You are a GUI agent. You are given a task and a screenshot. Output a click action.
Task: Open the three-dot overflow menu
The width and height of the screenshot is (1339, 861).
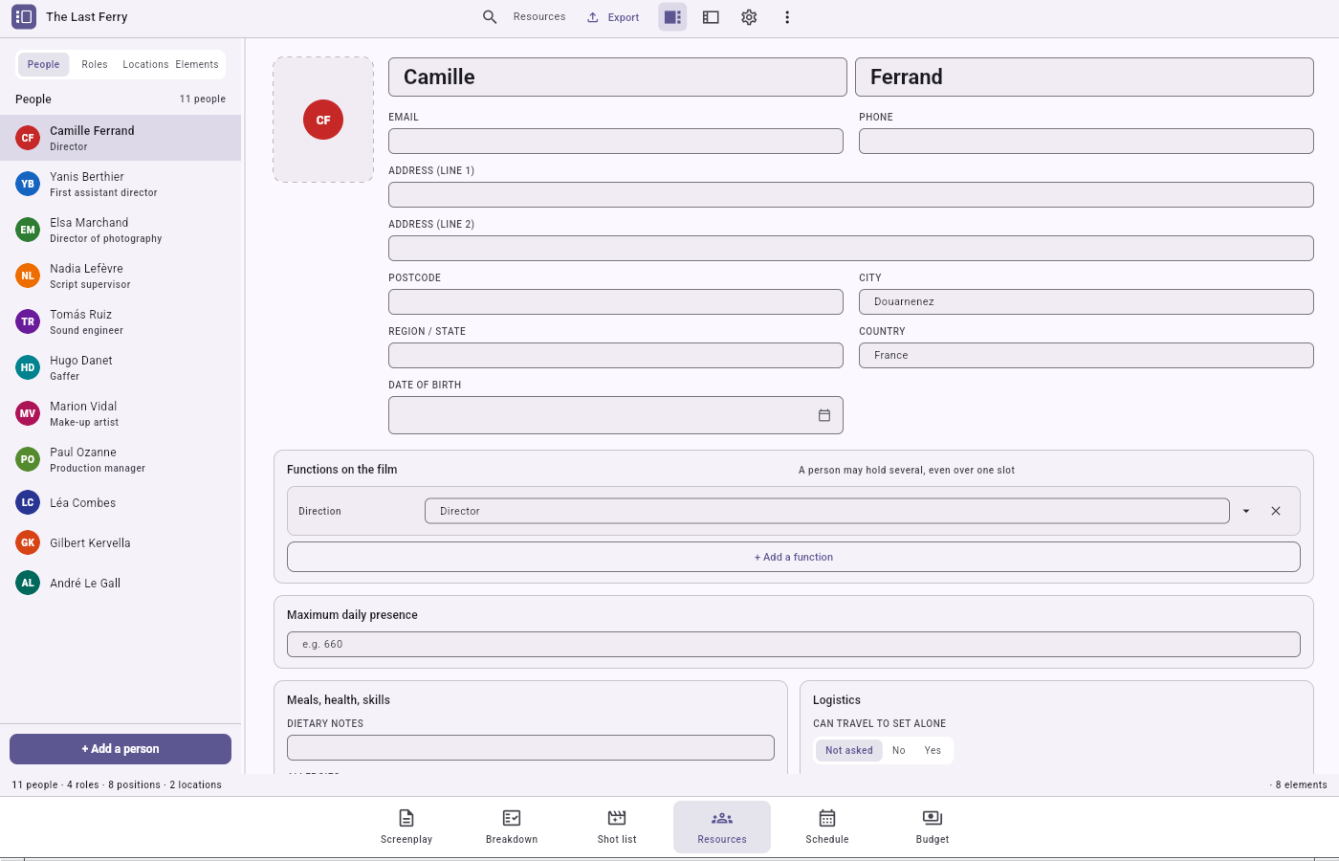click(787, 17)
